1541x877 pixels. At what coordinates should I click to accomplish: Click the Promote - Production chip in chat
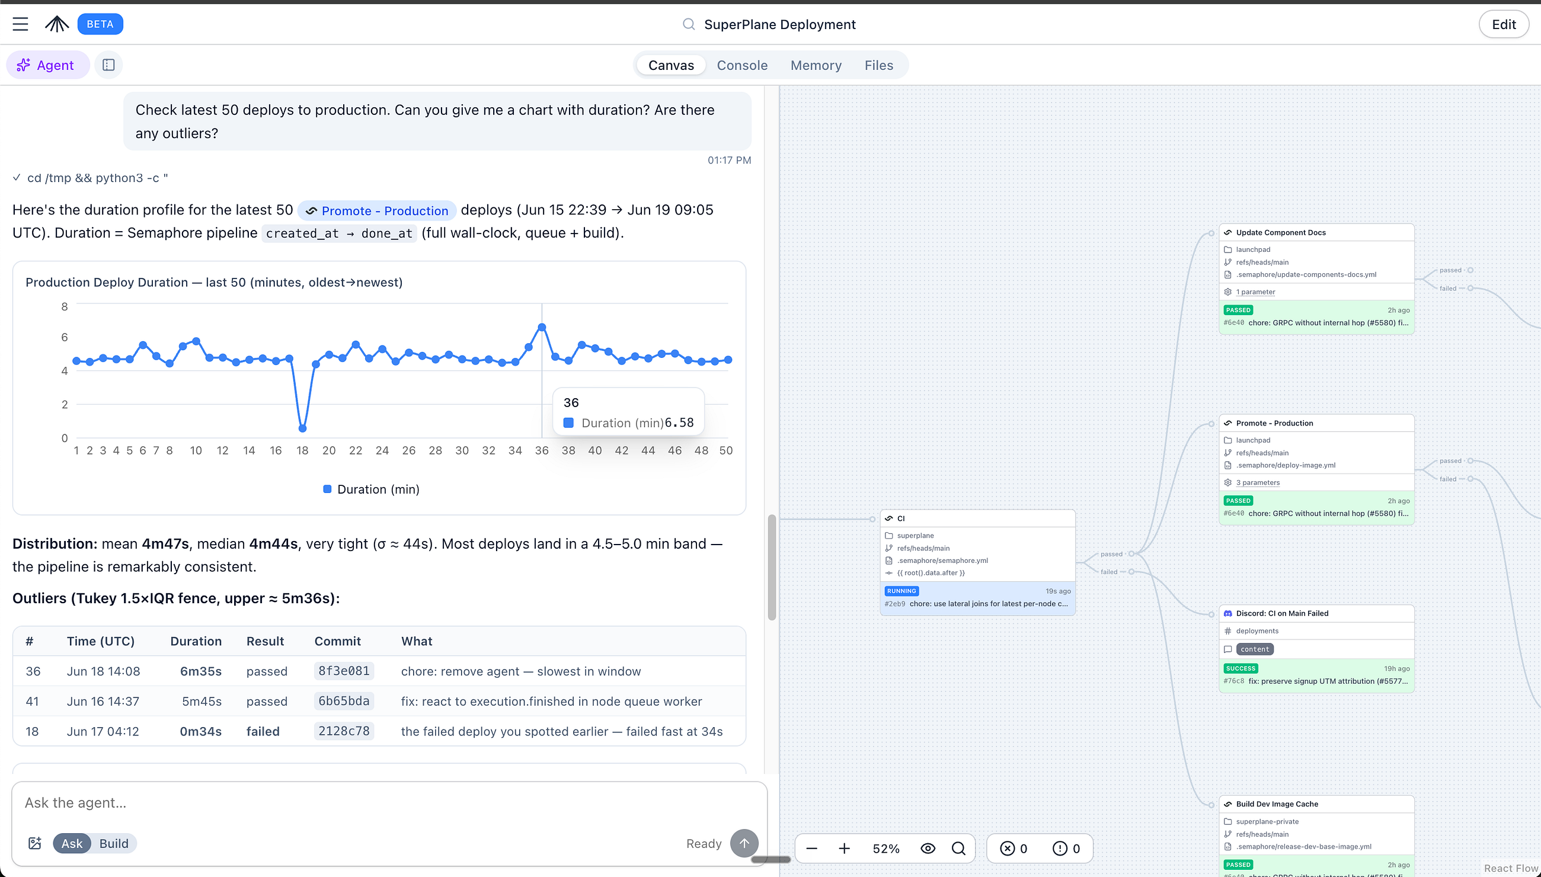click(x=377, y=211)
